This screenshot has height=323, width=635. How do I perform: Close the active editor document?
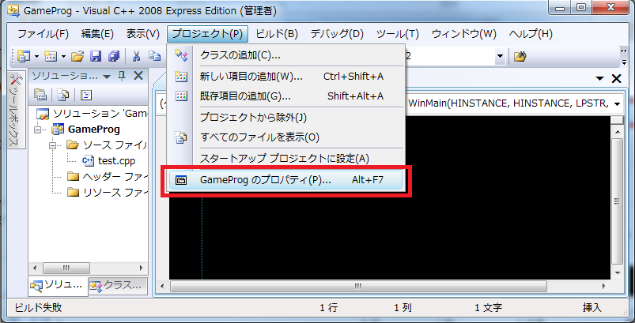pos(616,78)
